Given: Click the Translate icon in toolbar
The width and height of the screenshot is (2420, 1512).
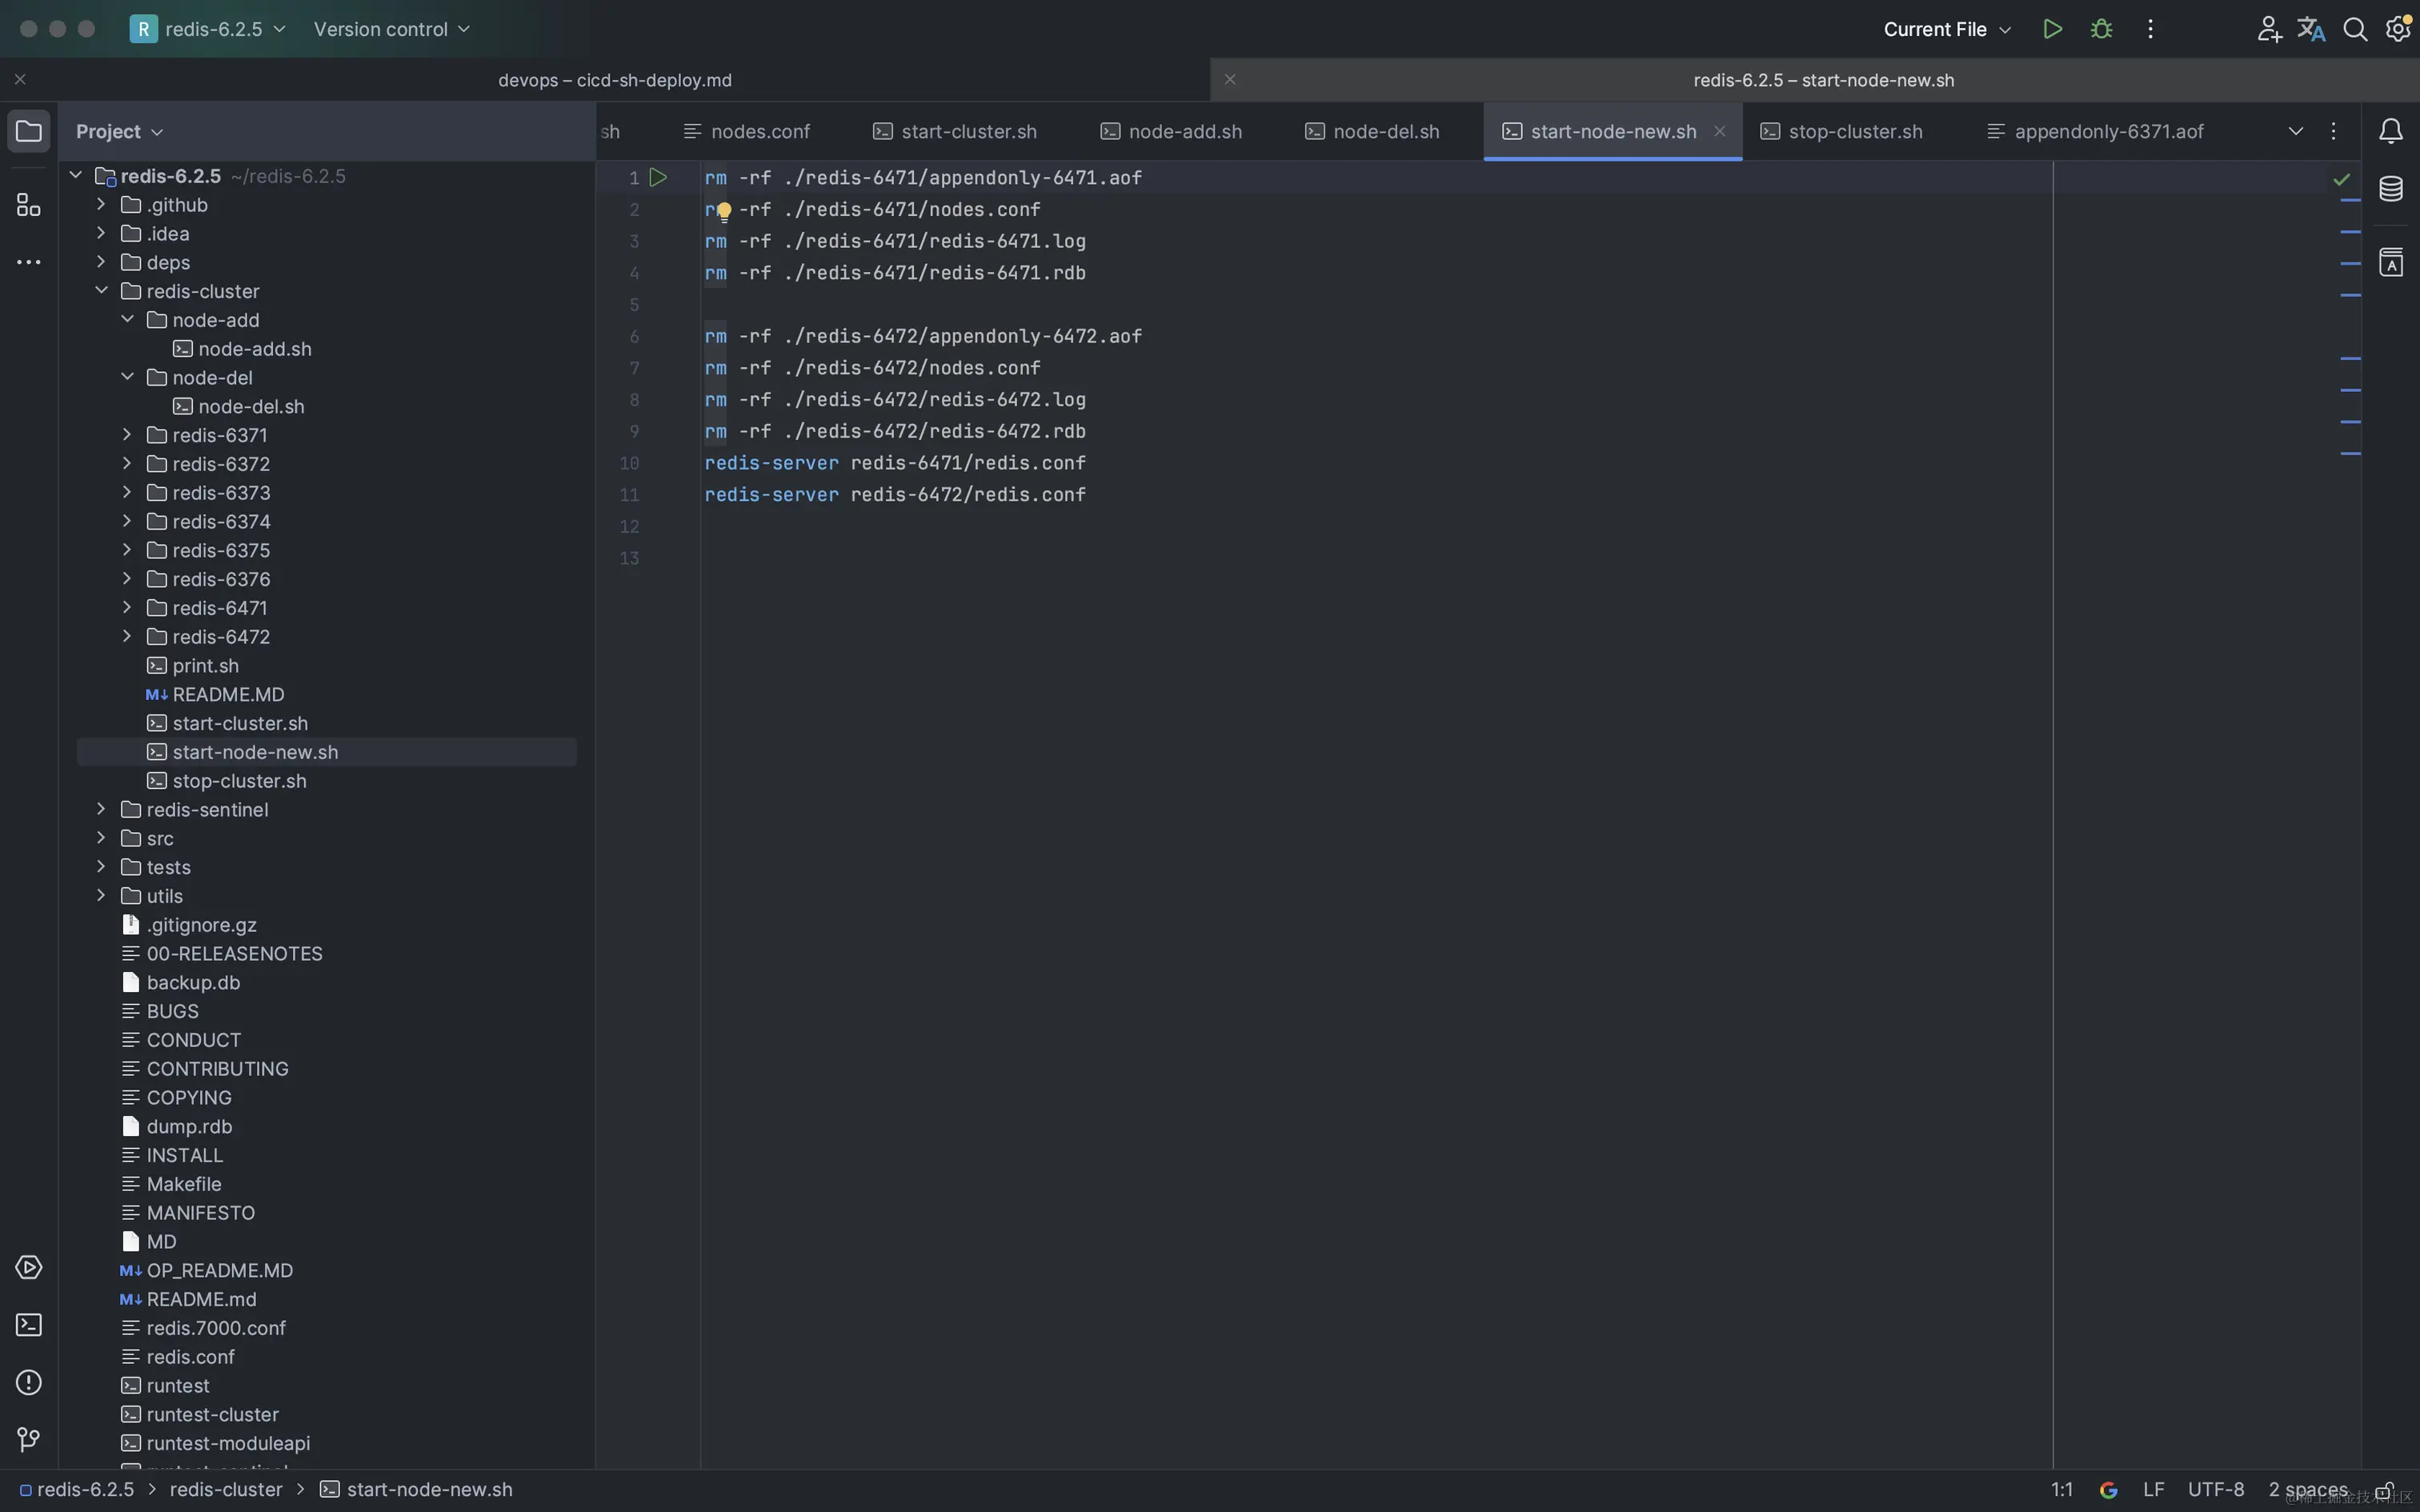Looking at the screenshot, I should pos(2311,29).
